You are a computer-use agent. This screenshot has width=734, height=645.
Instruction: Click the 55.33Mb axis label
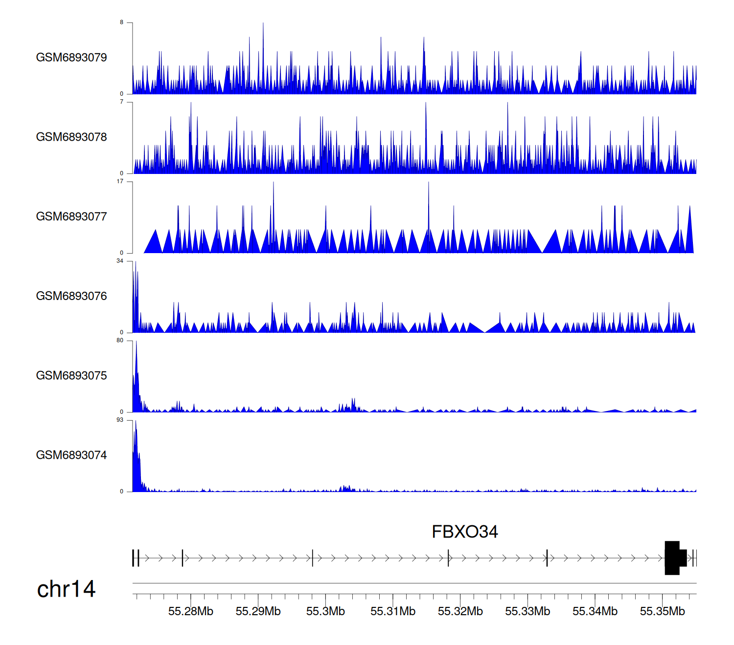tap(528, 611)
